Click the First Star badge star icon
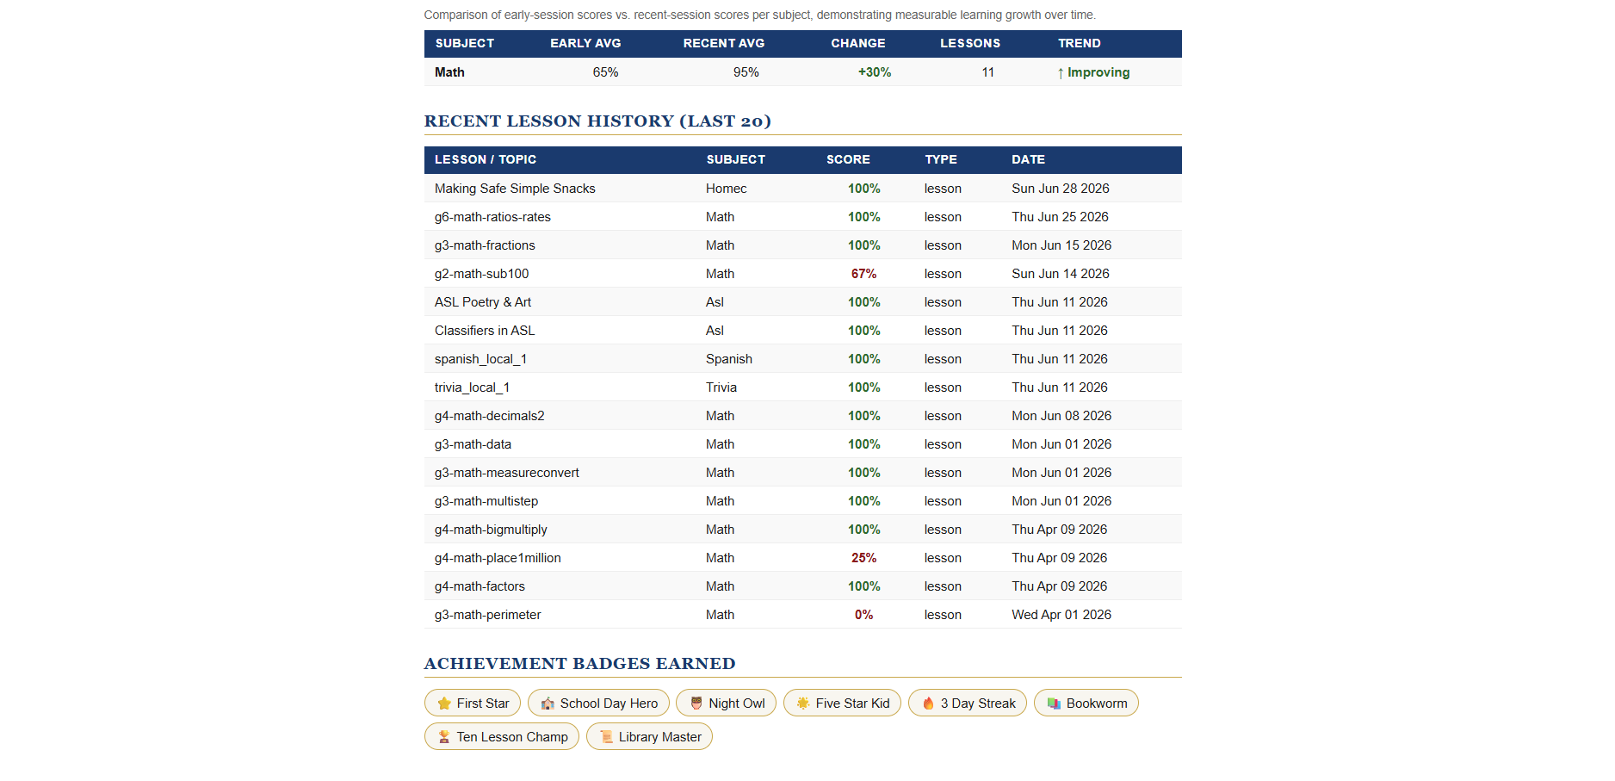The height and width of the screenshot is (781, 1615). pos(444,704)
